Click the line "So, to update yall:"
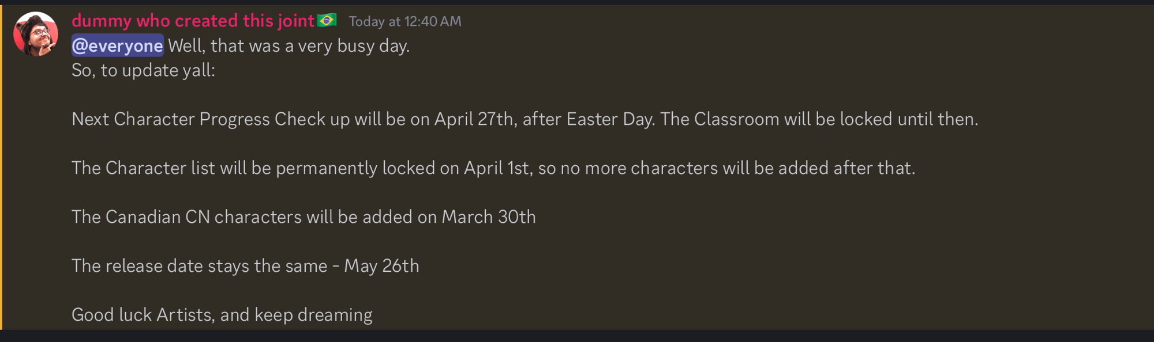The width and height of the screenshot is (1154, 342). (143, 71)
